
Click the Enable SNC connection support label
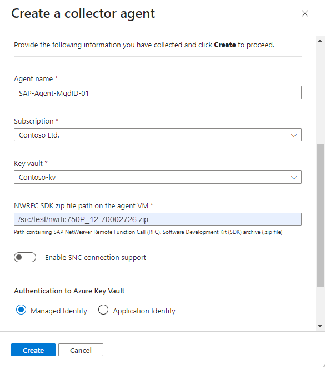(96, 257)
